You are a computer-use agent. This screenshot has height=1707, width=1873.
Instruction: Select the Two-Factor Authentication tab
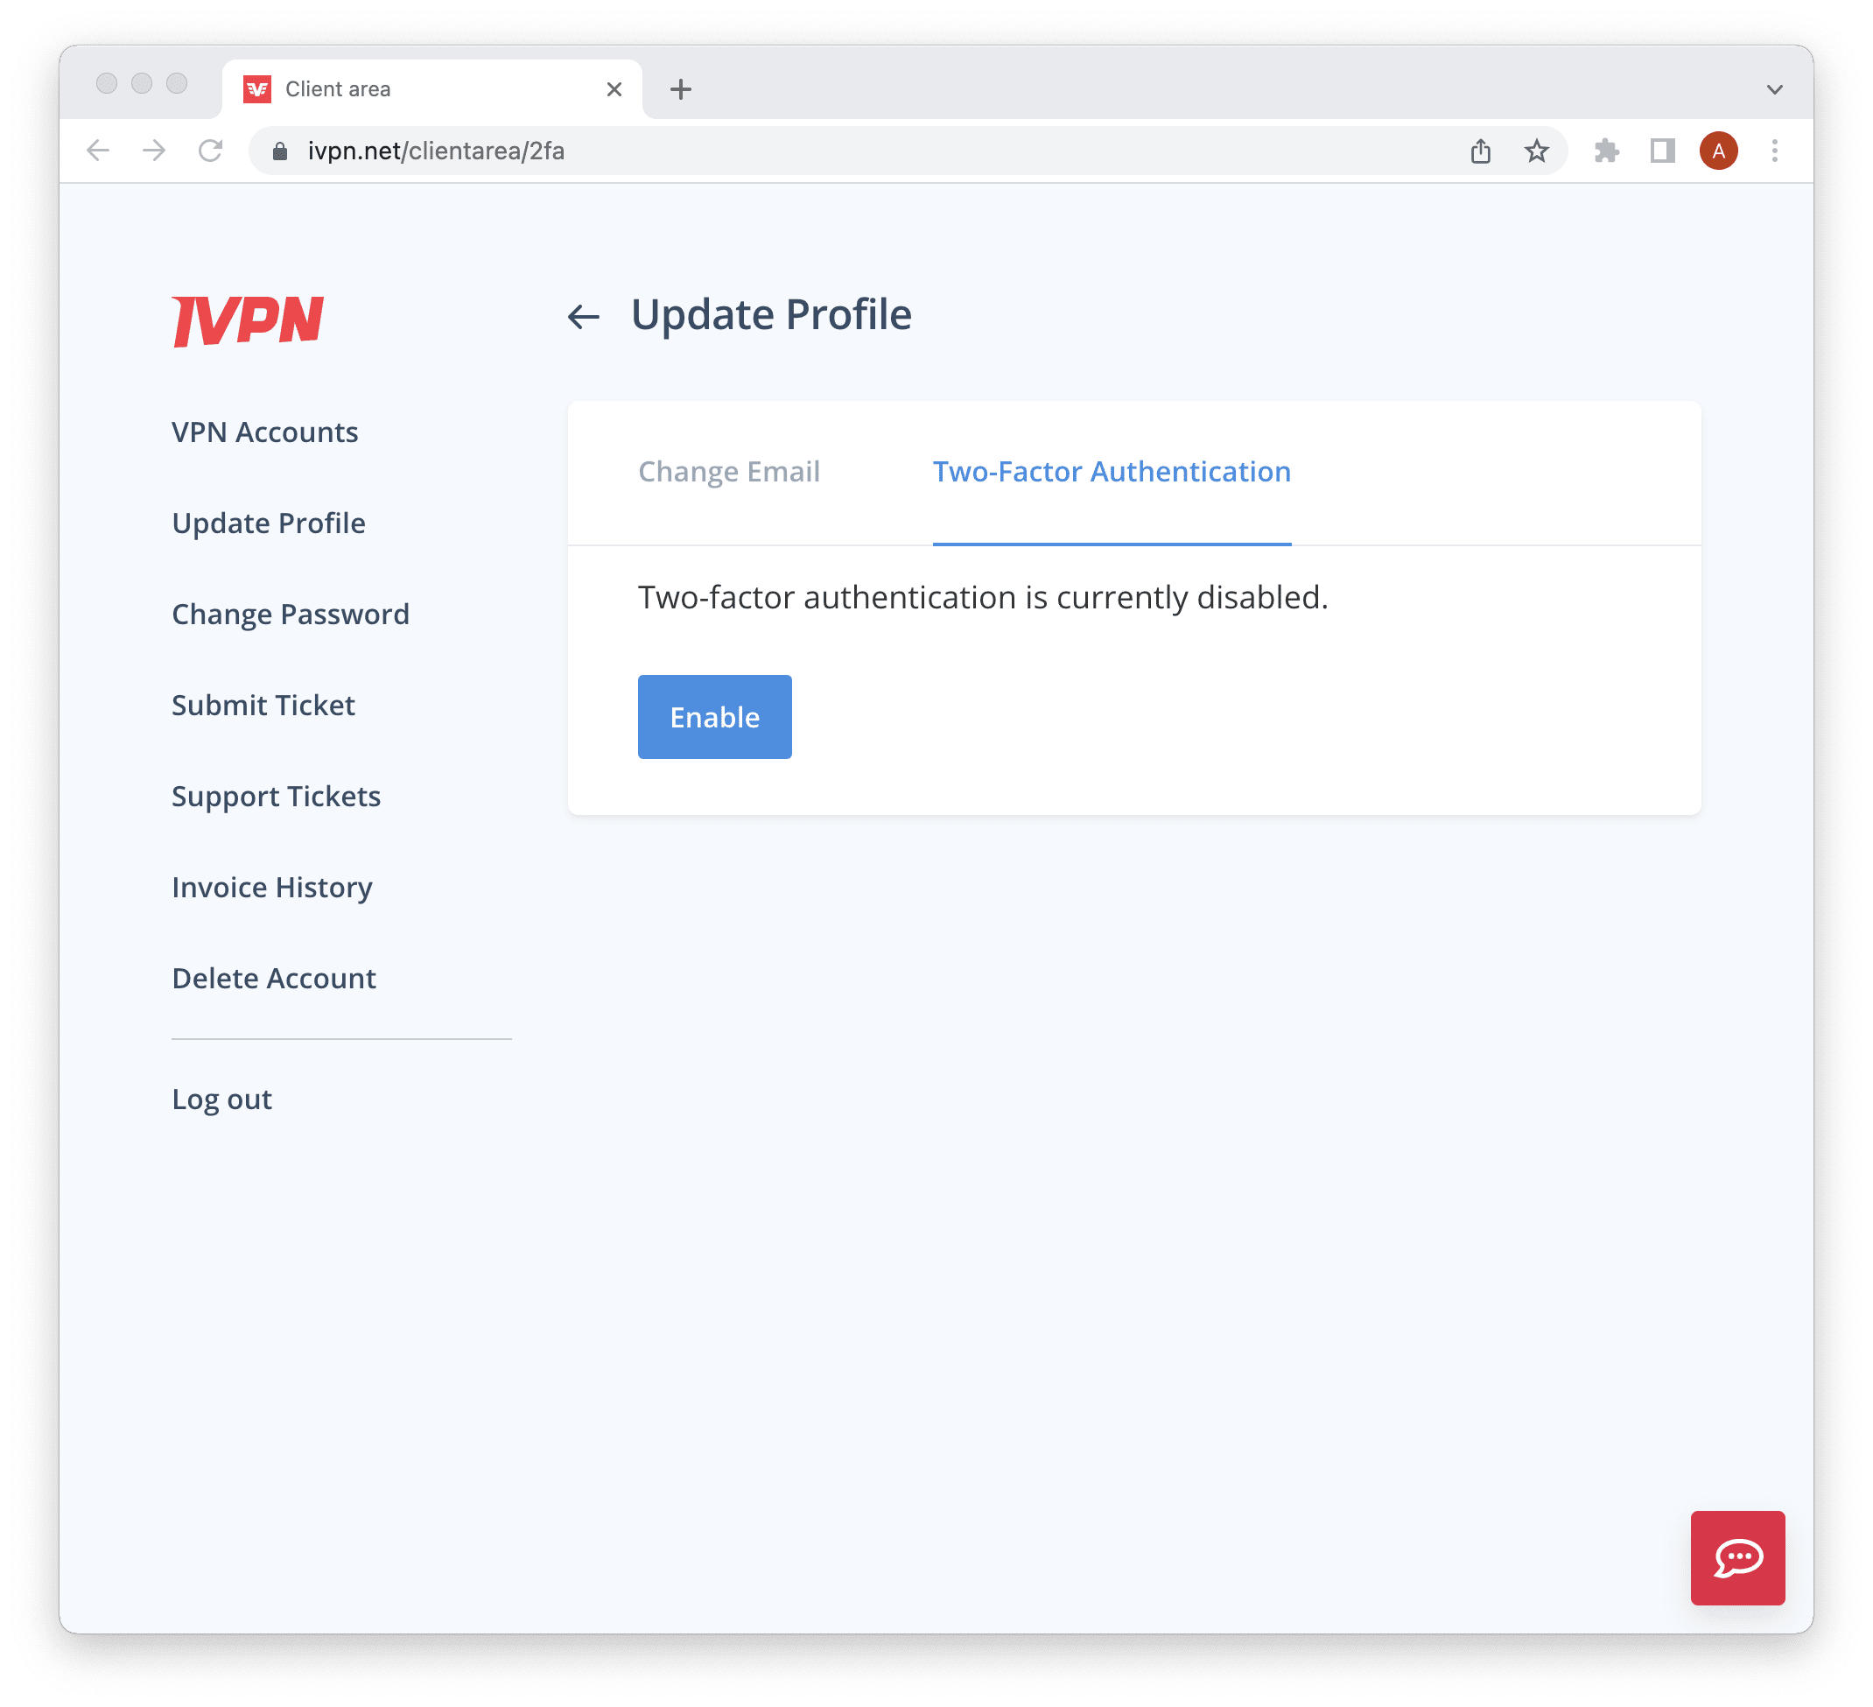pyautogui.click(x=1111, y=472)
